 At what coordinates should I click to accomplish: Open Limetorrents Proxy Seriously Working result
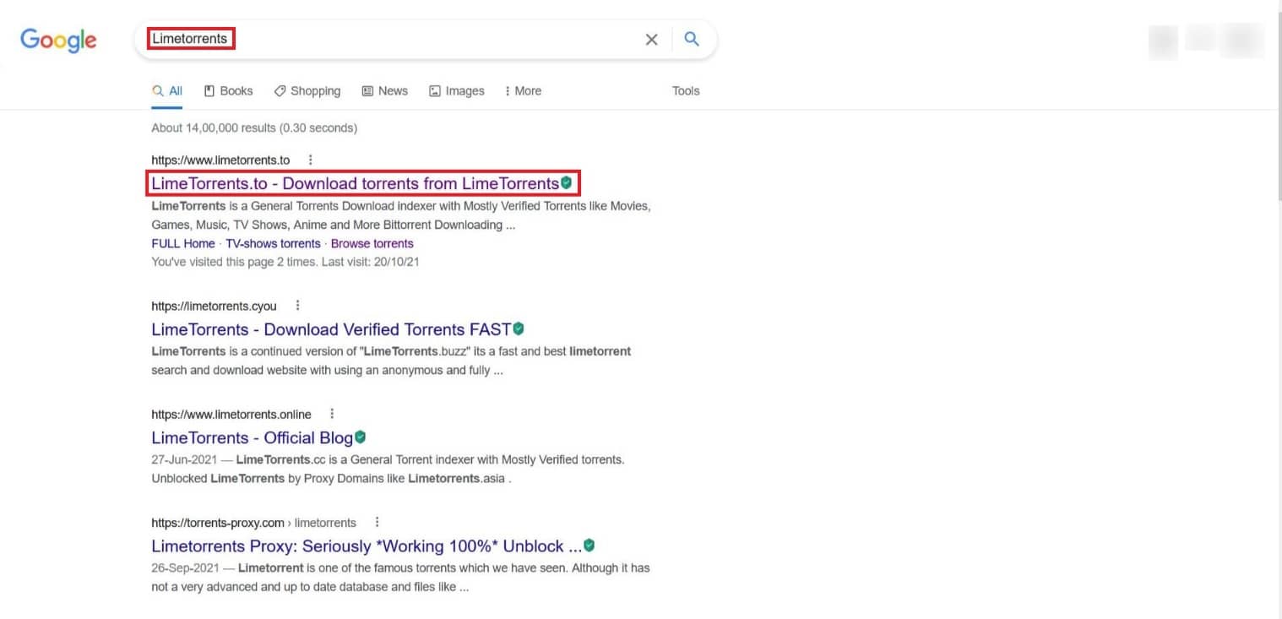(x=367, y=546)
